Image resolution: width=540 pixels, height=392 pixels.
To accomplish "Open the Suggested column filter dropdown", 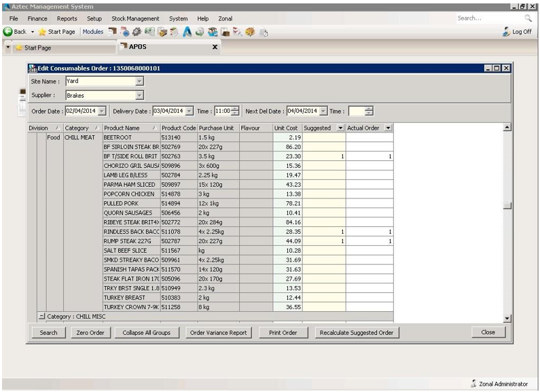I will tap(340, 128).
